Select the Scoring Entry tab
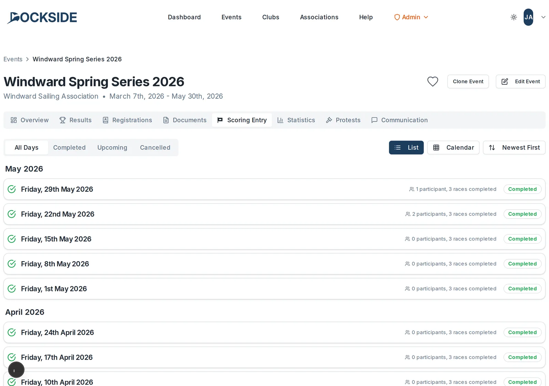549x386 pixels. [x=242, y=120]
